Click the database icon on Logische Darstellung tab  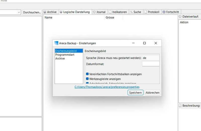61,12
